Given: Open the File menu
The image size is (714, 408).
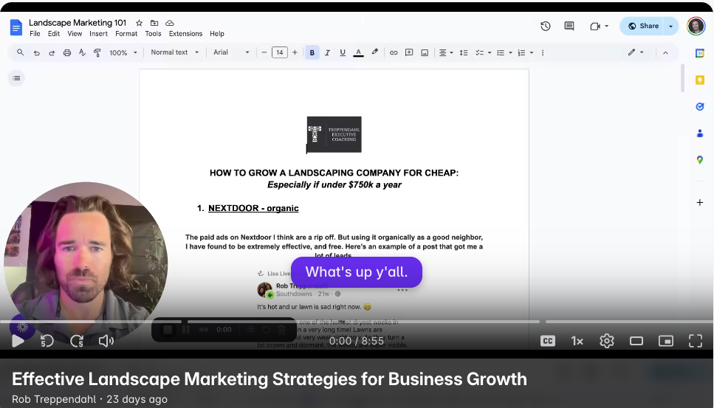Looking at the screenshot, I should click(x=35, y=34).
